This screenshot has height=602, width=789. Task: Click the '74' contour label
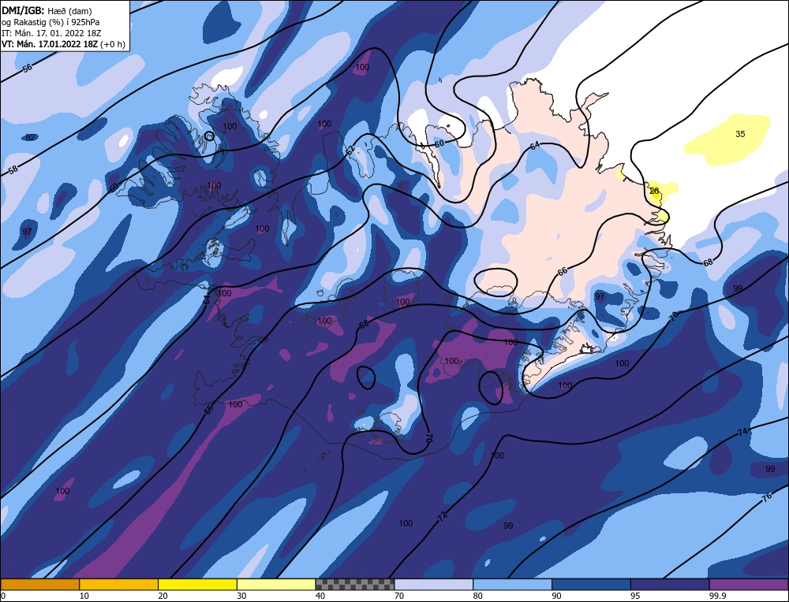coord(742,432)
